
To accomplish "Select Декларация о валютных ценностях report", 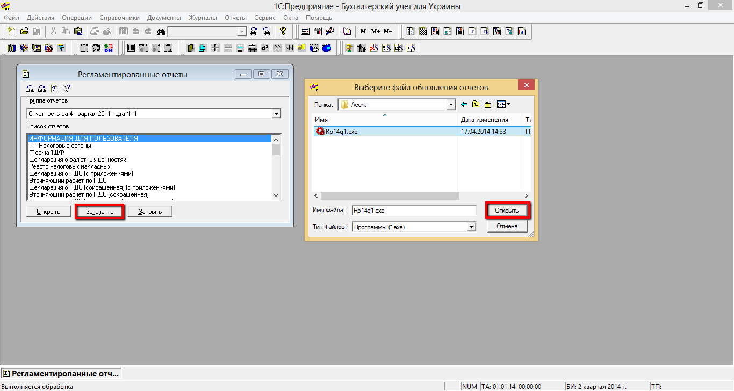I will [78, 160].
